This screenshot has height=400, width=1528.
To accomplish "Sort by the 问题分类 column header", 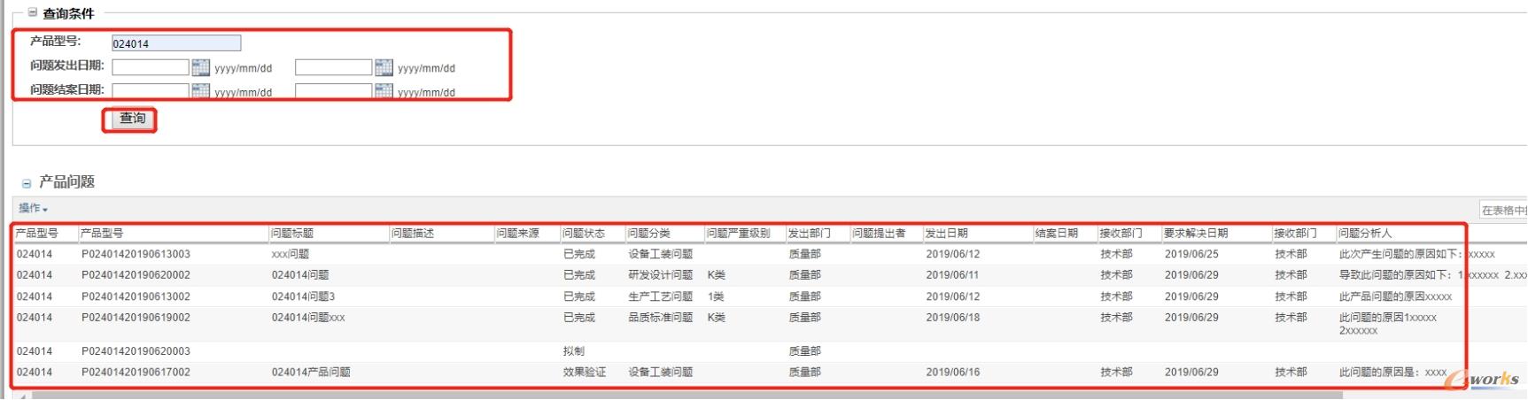I will click(x=648, y=234).
